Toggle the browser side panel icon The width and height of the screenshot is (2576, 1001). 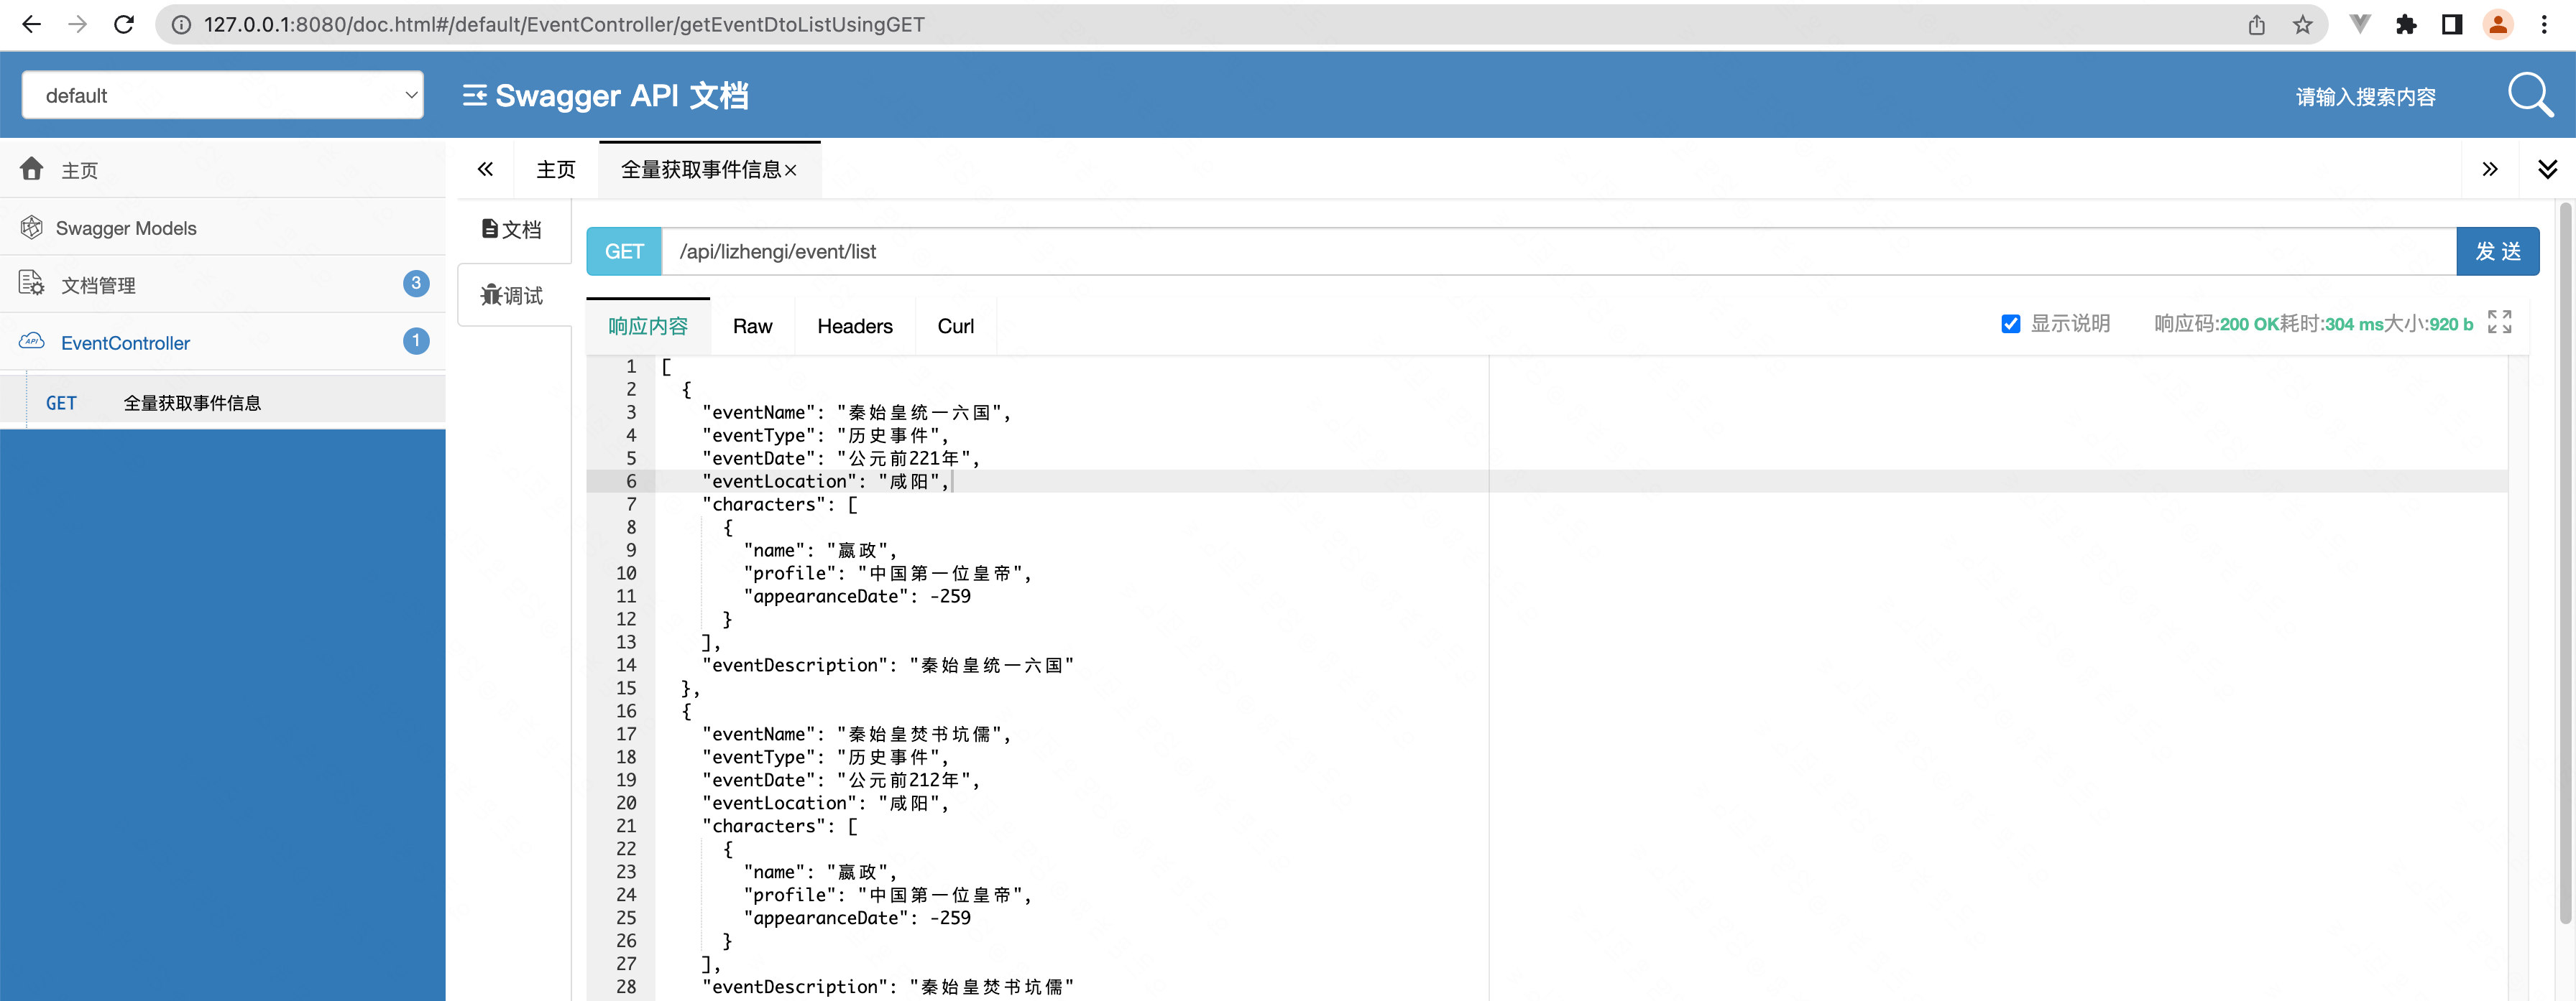click(2452, 25)
